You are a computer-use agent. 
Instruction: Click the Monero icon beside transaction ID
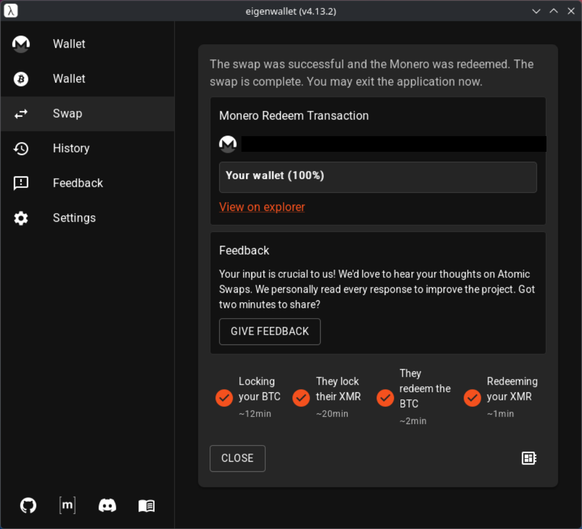[228, 144]
